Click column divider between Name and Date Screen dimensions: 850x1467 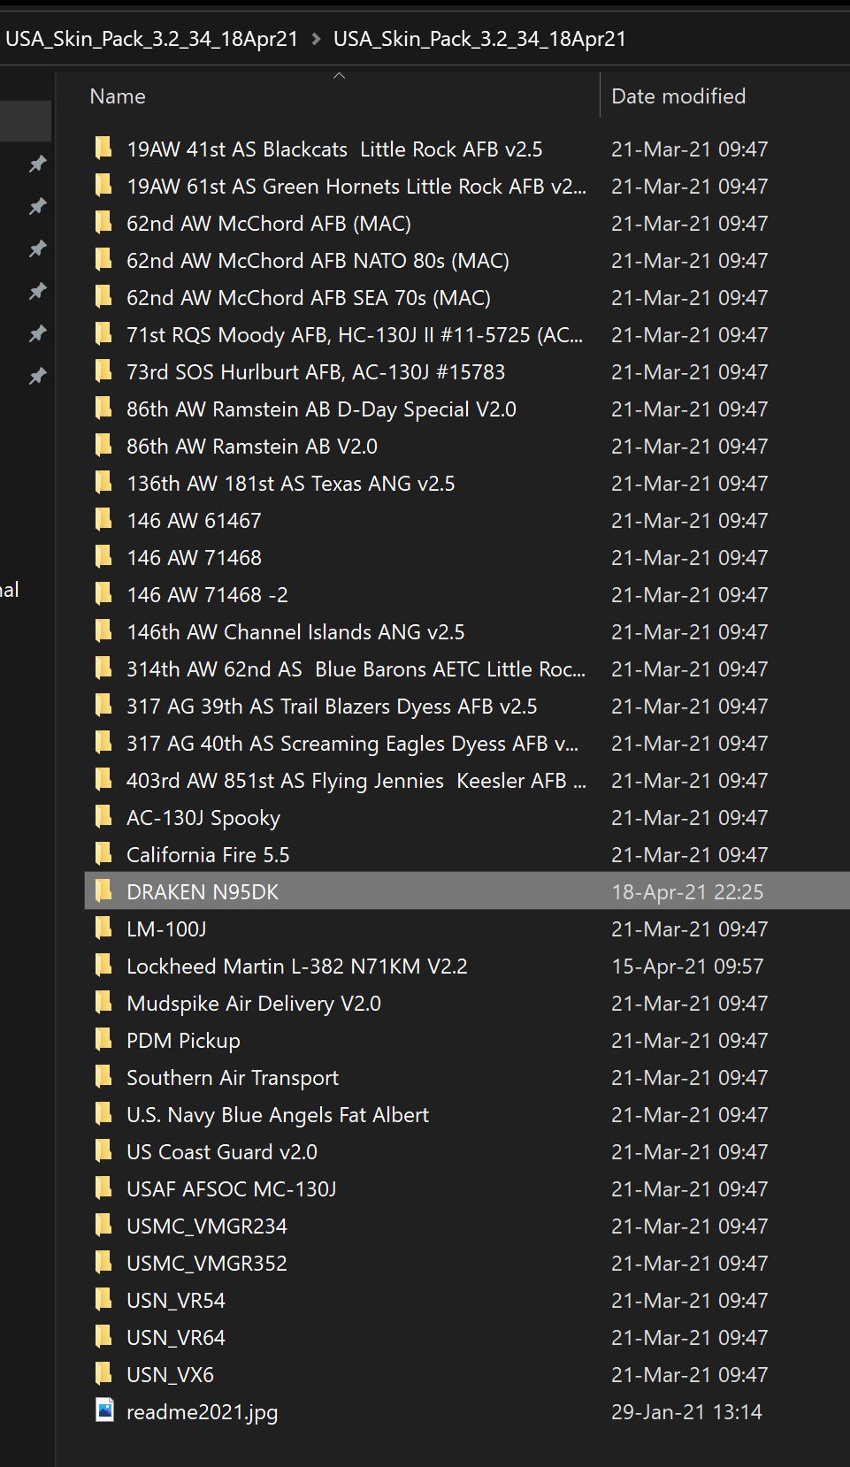point(601,96)
